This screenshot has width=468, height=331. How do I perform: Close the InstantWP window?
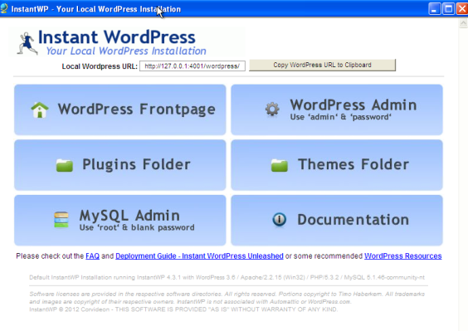click(x=462, y=8)
